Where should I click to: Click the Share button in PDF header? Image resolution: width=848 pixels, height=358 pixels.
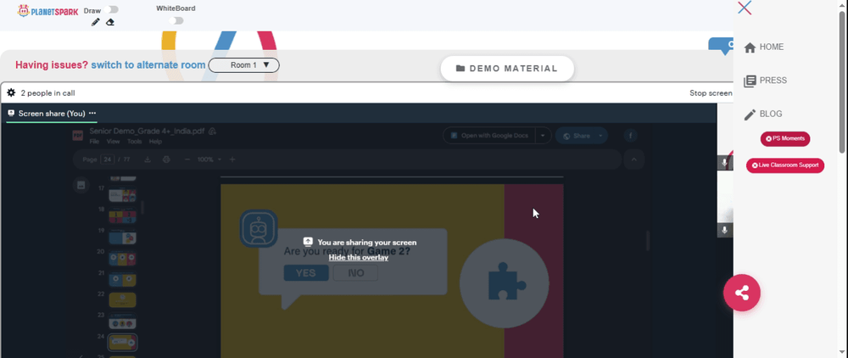pos(576,136)
